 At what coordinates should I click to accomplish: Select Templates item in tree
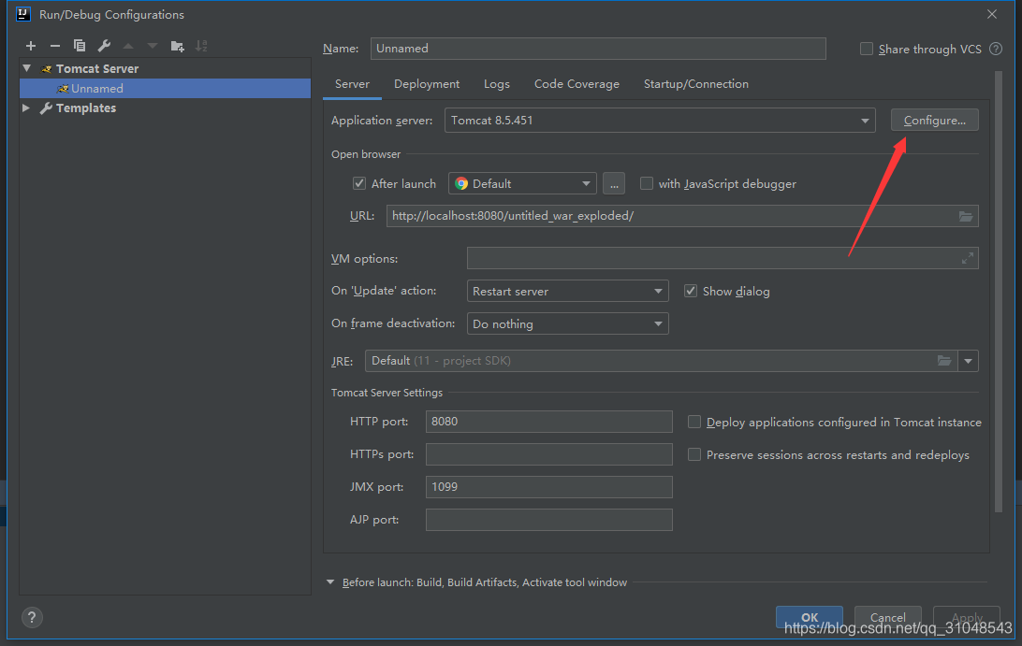[x=86, y=108]
